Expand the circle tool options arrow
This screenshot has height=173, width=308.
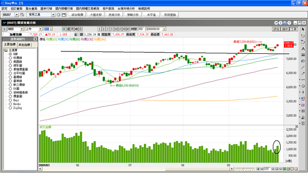click(x=300, y=86)
